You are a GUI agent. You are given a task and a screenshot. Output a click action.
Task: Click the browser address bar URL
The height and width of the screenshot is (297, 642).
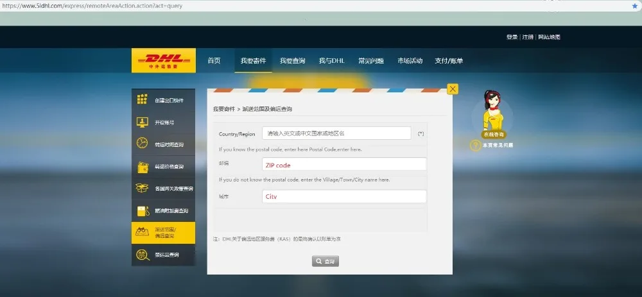coord(92,6)
